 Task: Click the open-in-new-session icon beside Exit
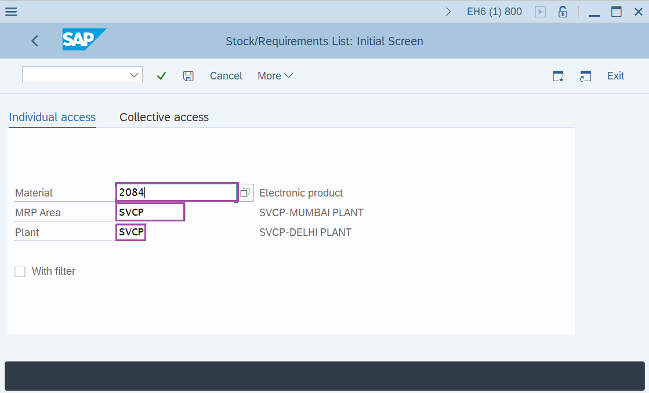click(x=585, y=75)
